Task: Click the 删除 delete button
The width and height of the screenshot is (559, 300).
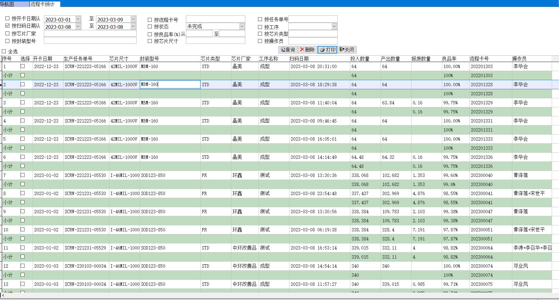Action: pyautogui.click(x=307, y=50)
